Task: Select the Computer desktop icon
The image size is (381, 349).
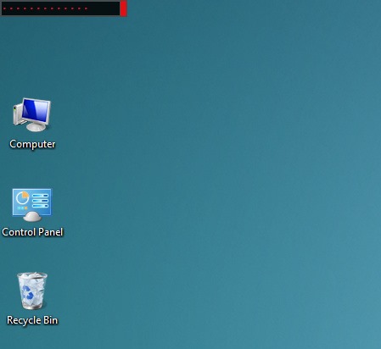Action: coord(32,124)
